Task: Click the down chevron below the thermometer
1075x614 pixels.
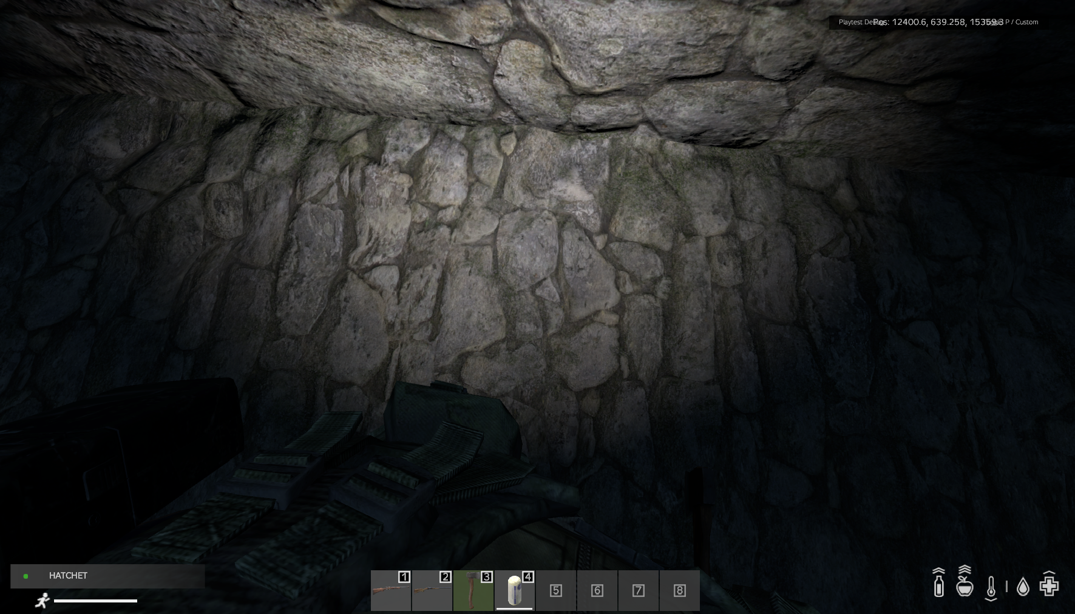Action: 991,599
